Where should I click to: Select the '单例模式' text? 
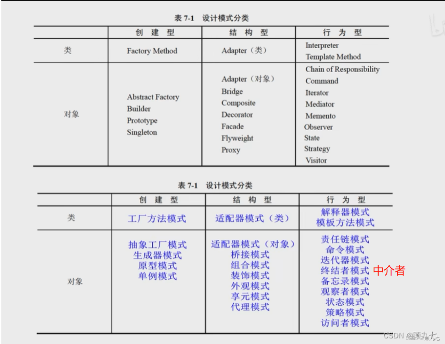coord(157,276)
